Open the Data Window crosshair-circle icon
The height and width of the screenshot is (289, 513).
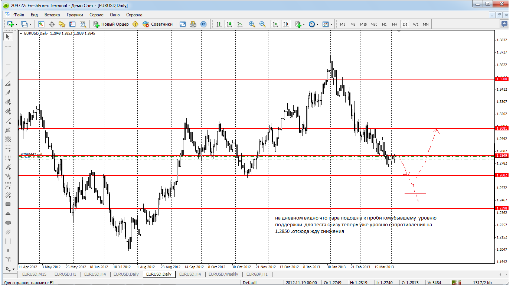[52, 24]
